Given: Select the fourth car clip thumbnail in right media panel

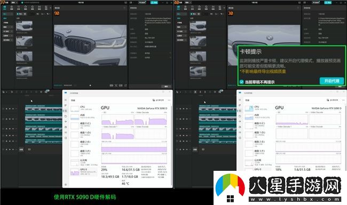Looking at the screenshot, I should (x=198, y=72).
